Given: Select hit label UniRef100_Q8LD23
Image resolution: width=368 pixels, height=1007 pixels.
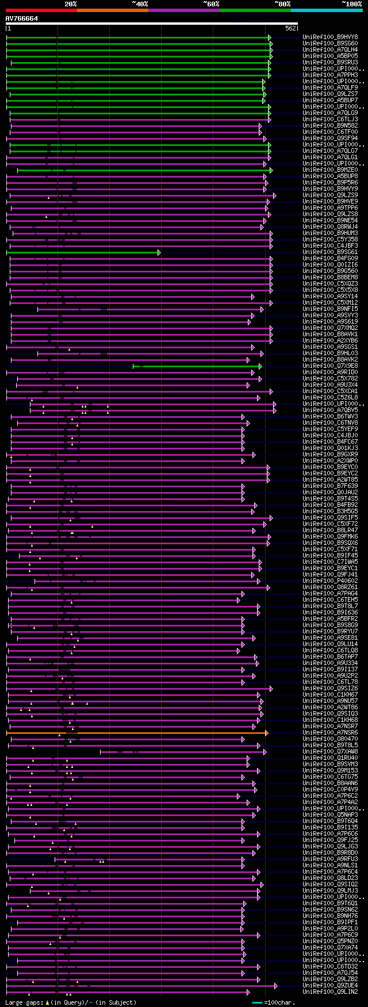Looking at the screenshot, I should coord(330,878).
